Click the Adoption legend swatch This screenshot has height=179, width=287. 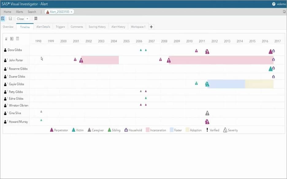tap(187, 130)
